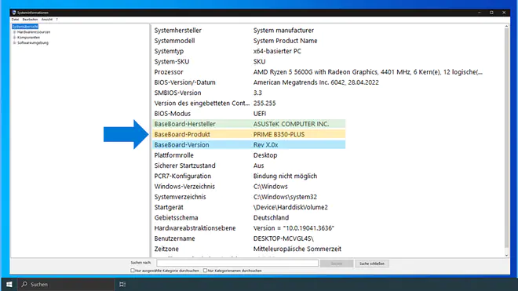
Task: Click the American Megatrends Inc. value
Action: 316,82
